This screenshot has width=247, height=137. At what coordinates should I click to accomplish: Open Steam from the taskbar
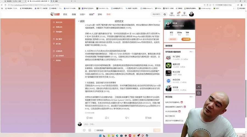[147, 135]
